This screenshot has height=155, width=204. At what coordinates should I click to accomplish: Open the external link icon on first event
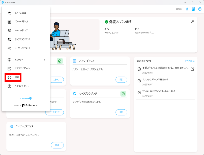click(x=192, y=69)
